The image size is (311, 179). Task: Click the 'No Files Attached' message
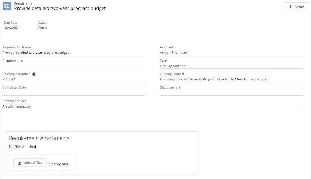22,147
